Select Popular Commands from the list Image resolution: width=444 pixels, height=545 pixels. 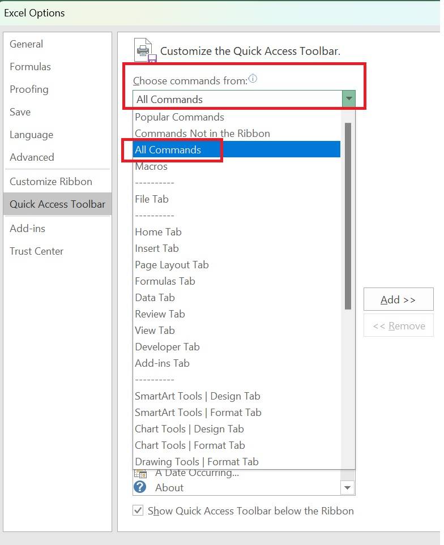point(180,117)
